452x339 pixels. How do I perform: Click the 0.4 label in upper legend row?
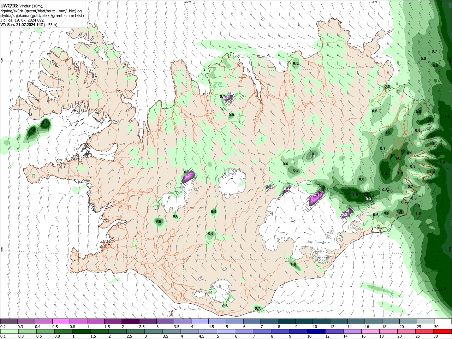coord(38,327)
